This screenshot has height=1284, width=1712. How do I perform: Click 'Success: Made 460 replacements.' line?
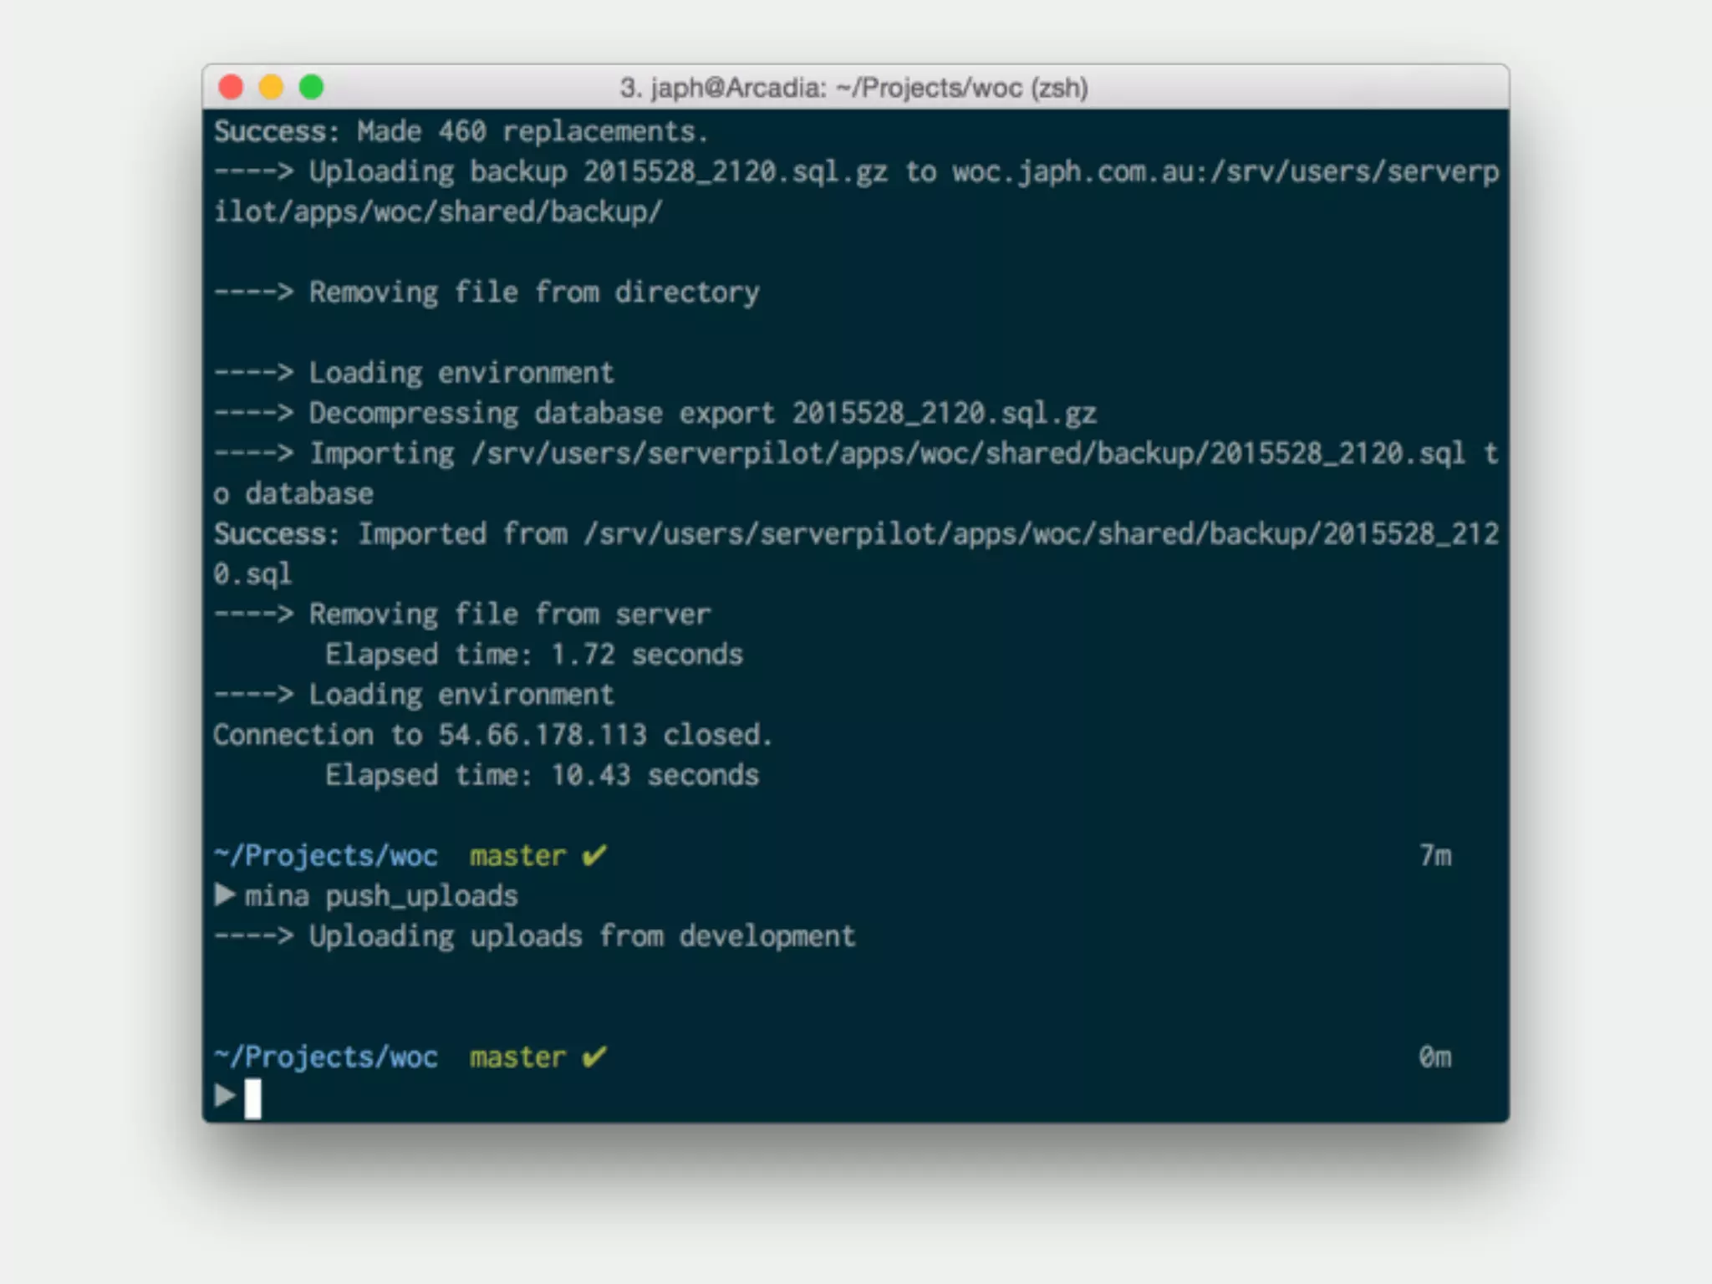point(461,131)
